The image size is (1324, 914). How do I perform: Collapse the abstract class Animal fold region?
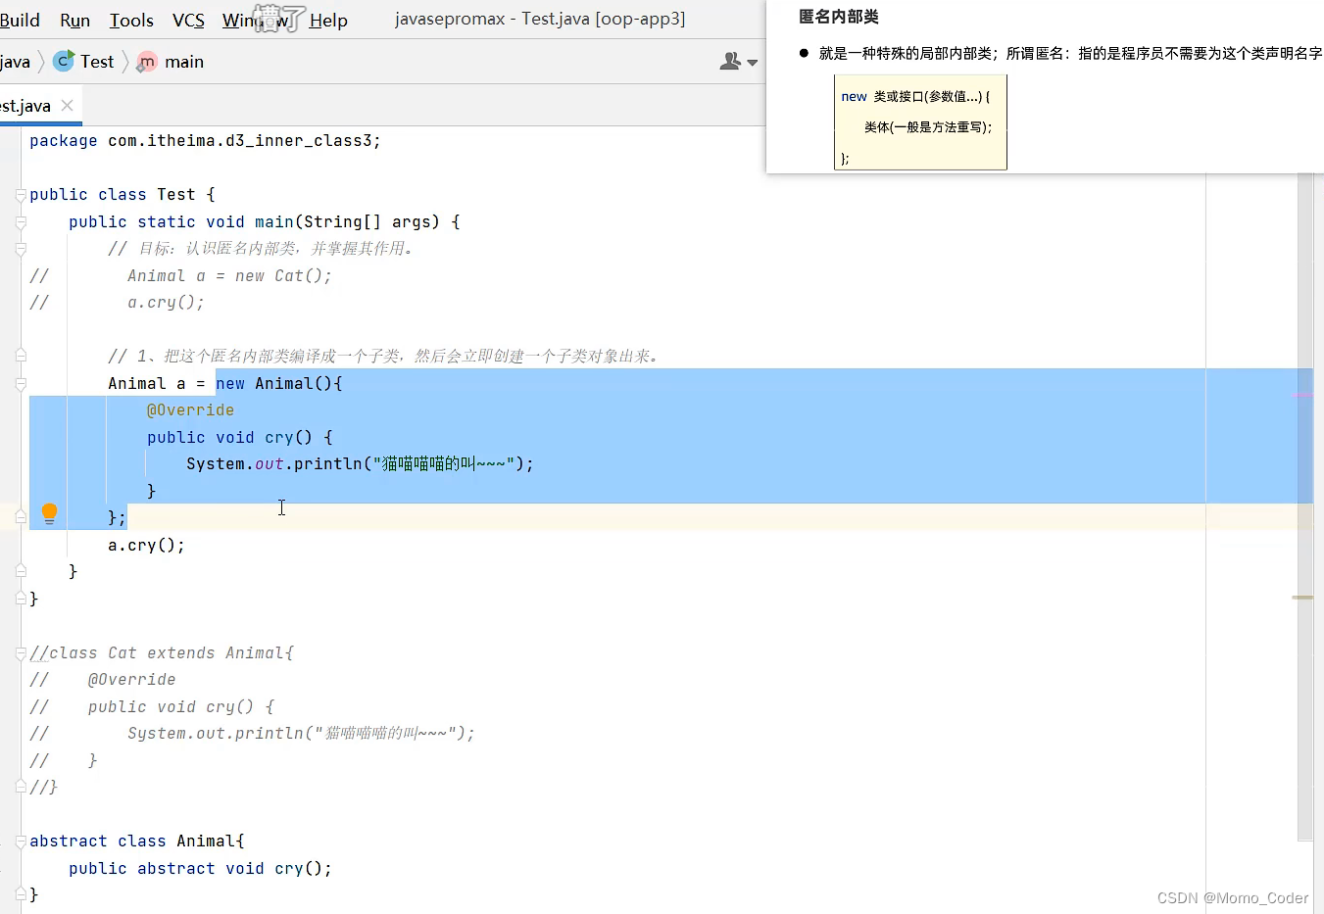click(x=20, y=841)
